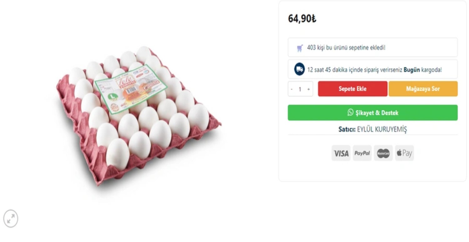Select the Apple Pay payment icon
Image resolution: width=469 pixels, height=242 pixels.
(x=404, y=153)
